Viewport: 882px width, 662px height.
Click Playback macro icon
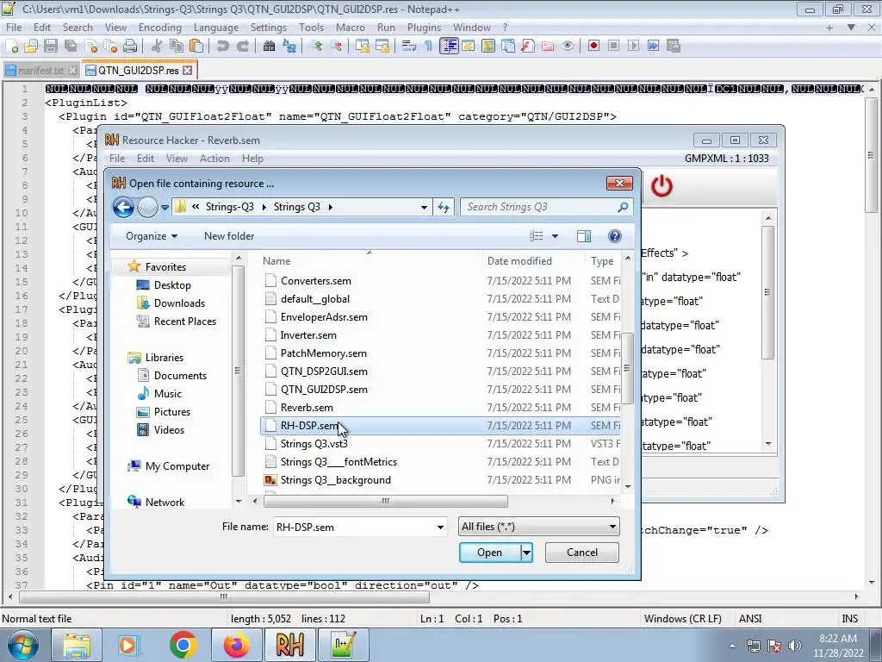pos(633,47)
